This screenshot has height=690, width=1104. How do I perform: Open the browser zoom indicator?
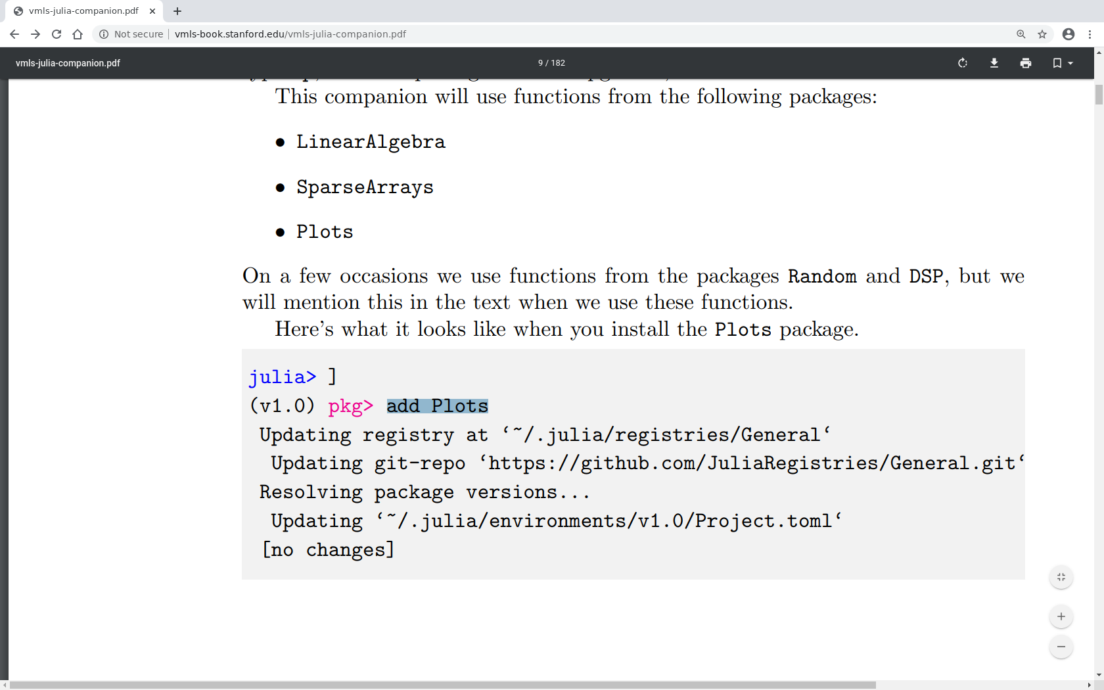pos(1021,34)
